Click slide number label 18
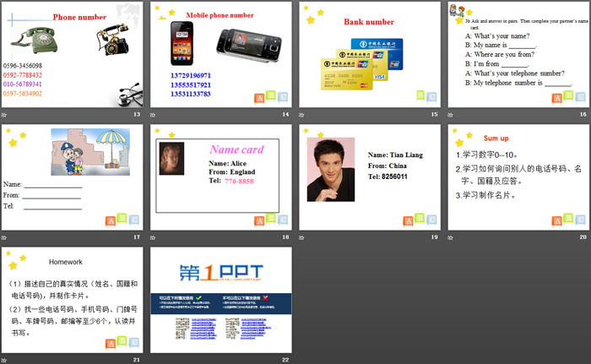The image size is (591, 364). point(285,236)
